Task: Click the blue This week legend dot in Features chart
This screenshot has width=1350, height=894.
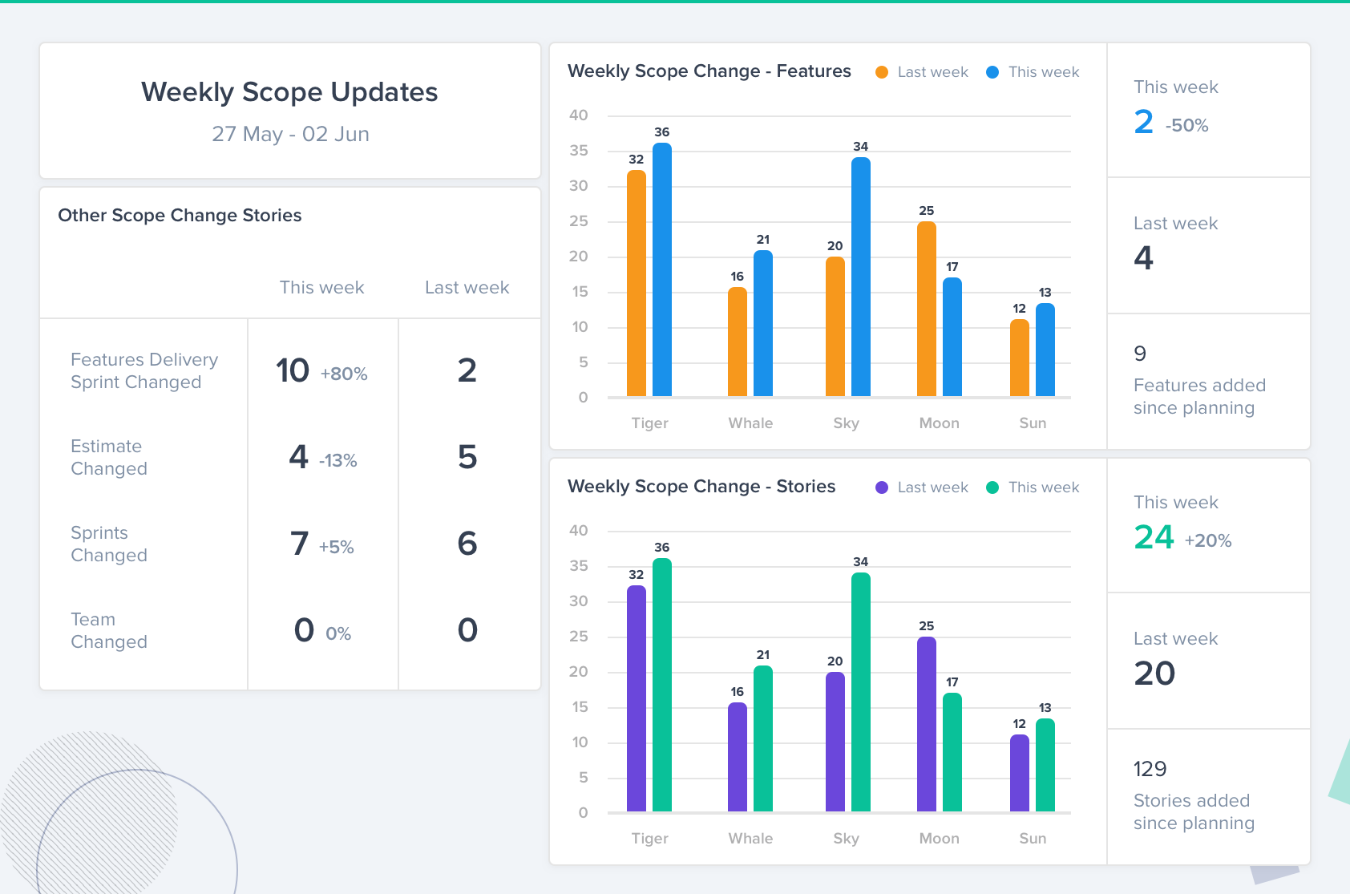Action: point(992,72)
